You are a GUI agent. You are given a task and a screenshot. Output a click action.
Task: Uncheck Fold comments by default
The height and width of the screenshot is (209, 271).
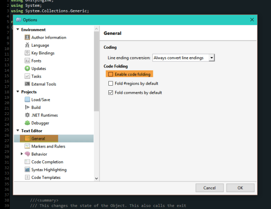click(x=111, y=92)
